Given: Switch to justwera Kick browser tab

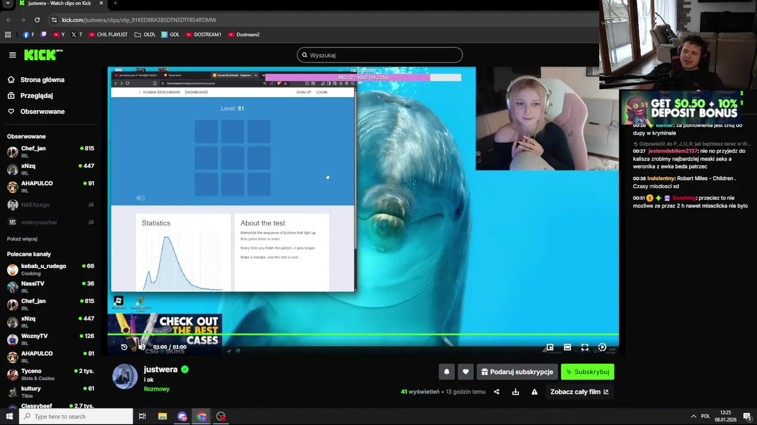Looking at the screenshot, I should (x=59, y=4).
